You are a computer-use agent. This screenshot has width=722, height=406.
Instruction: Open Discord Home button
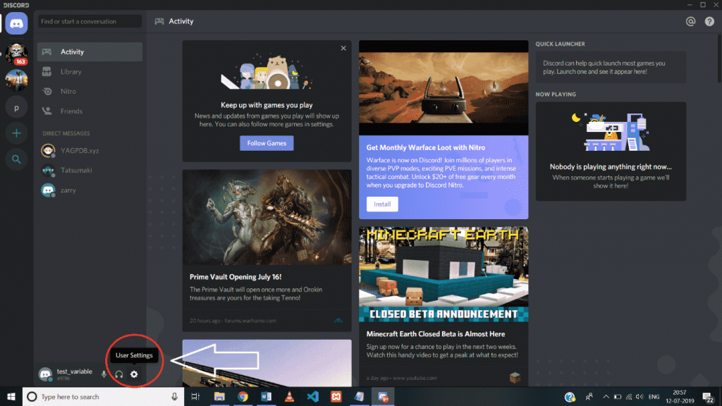(x=16, y=23)
